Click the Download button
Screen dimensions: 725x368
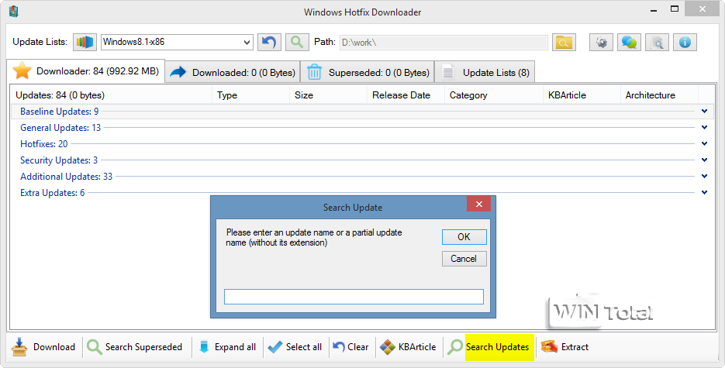pos(43,347)
